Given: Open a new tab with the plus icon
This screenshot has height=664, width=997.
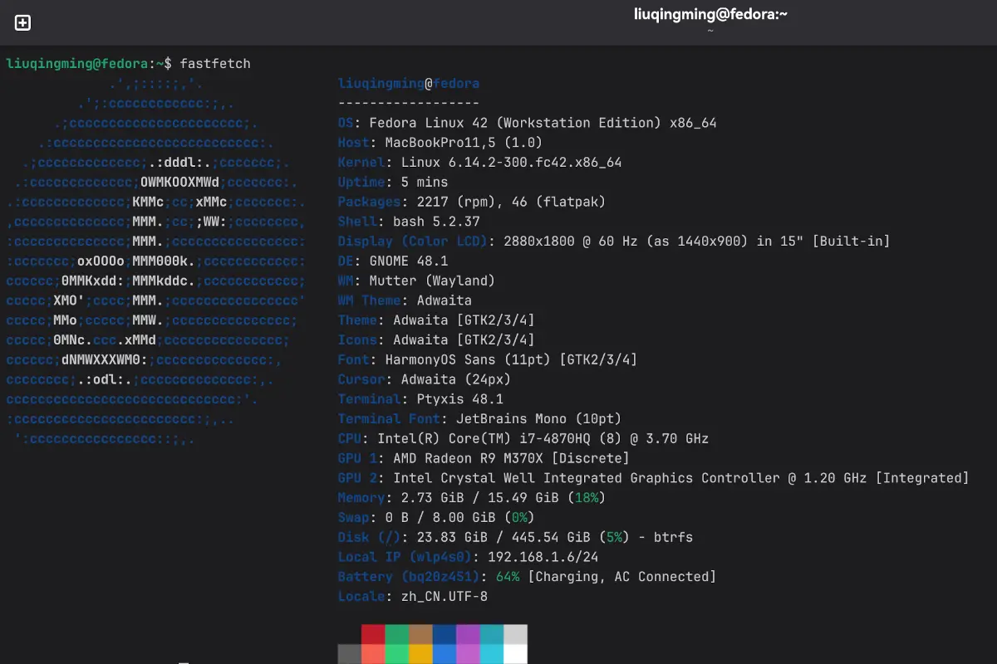Looking at the screenshot, I should click(x=23, y=22).
